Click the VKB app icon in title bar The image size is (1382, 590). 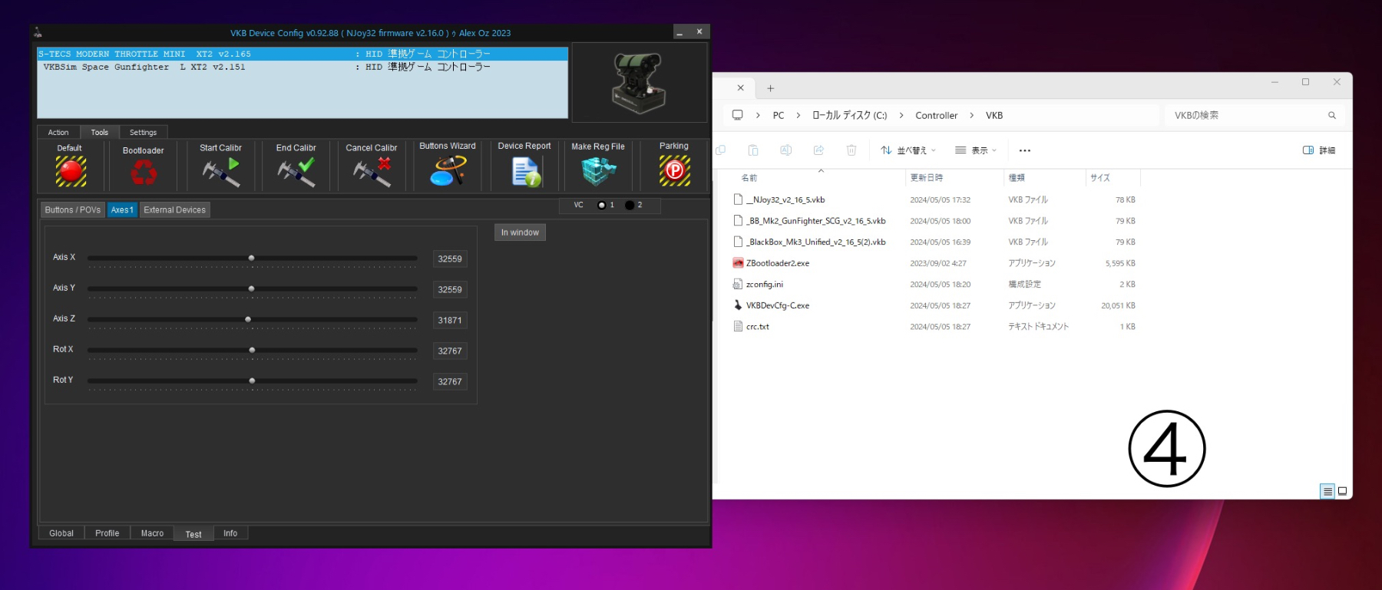point(38,32)
